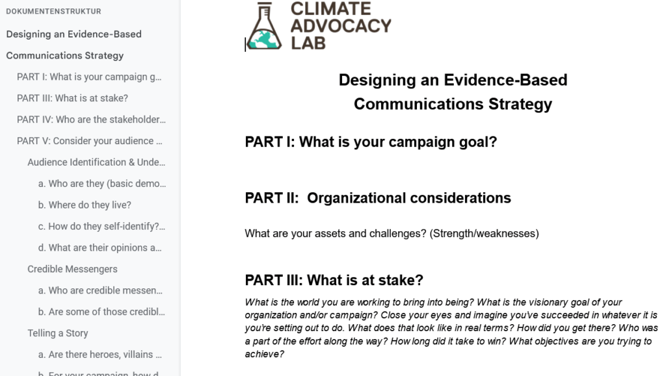Place cursor in heading PART II: Organizational considerations
Viewport: 666px width, 376px height.
pyautogui.click(x=378, y=198)
